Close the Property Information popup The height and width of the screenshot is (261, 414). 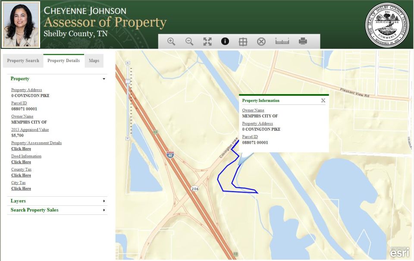pyautogui.click(x=323, y=101)
